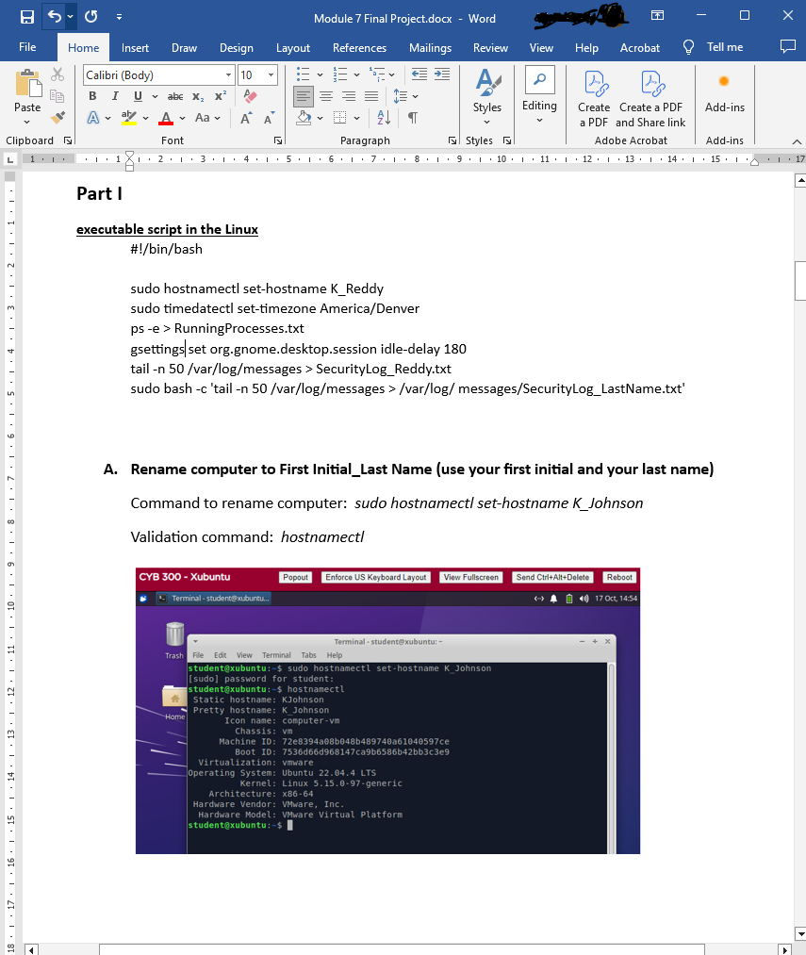Click Create a PDF and Share link
Screen dimensions: 806x955
[x=650, y=99]
